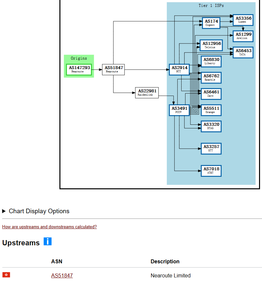262x281 pixels.
Task: Click the AS147293 Nearoute origin node
Action: tap(79, 69)
